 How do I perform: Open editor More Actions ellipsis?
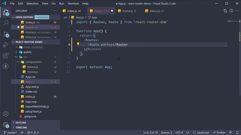(x=237, y=11)
